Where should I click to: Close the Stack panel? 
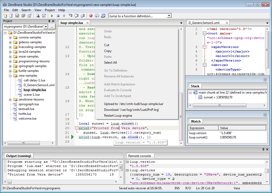click(265, 80)
